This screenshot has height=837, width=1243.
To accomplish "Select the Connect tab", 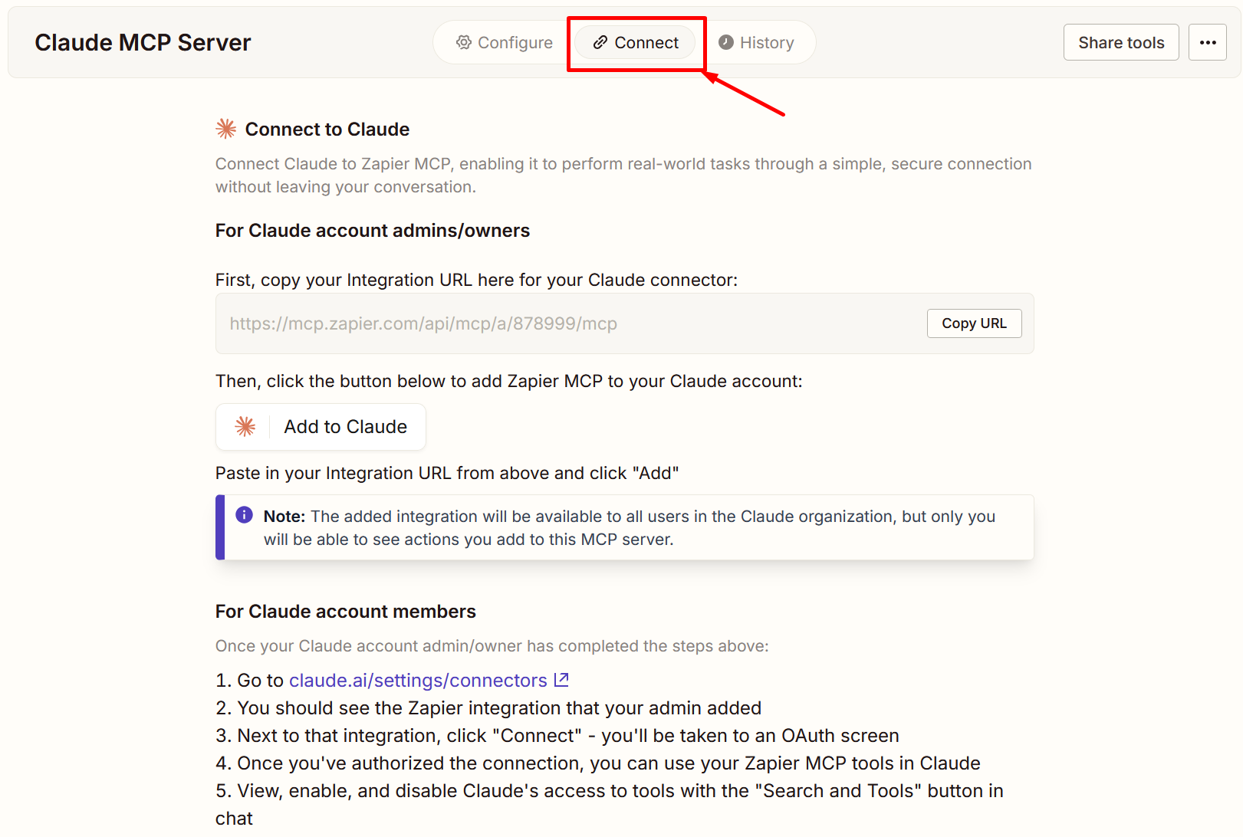I will point(636,42).
